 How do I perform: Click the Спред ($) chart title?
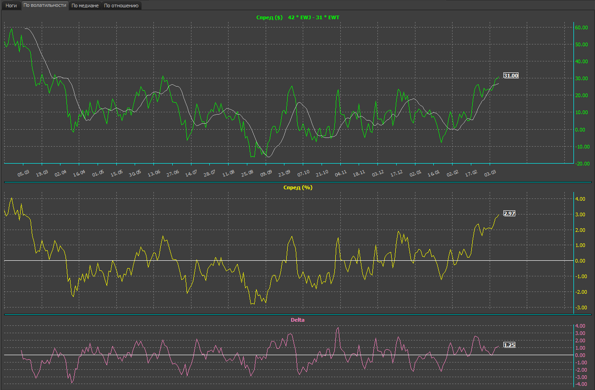(x=270, y=17)
